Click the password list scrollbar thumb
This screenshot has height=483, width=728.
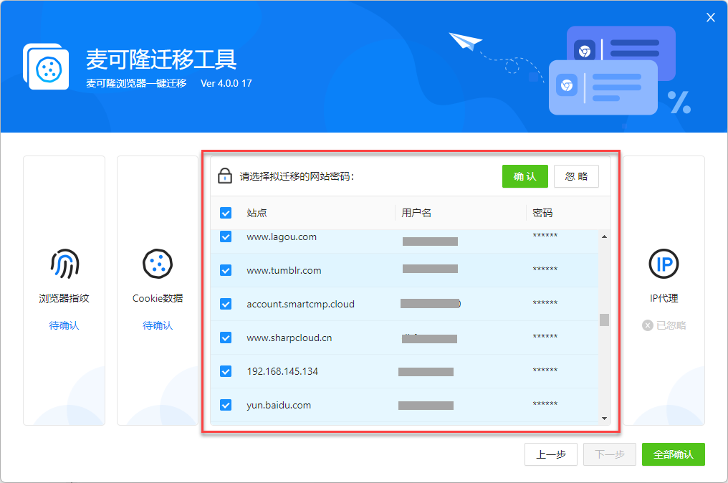pos(604,320)
